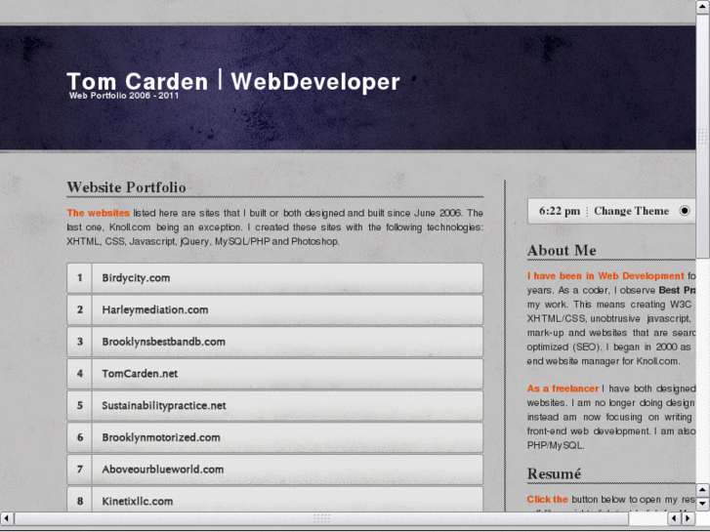The image size is (710, 532).
Task: Click the orange 'The websites' text
Action: (x=99, y=213)
